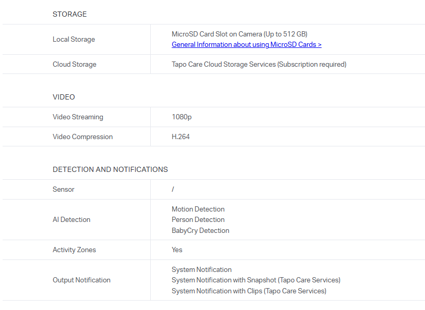Click the DETECTION AND NOTIFICATIONS heading
This screenshot has width=425, height=310.
tap(110, 169)
